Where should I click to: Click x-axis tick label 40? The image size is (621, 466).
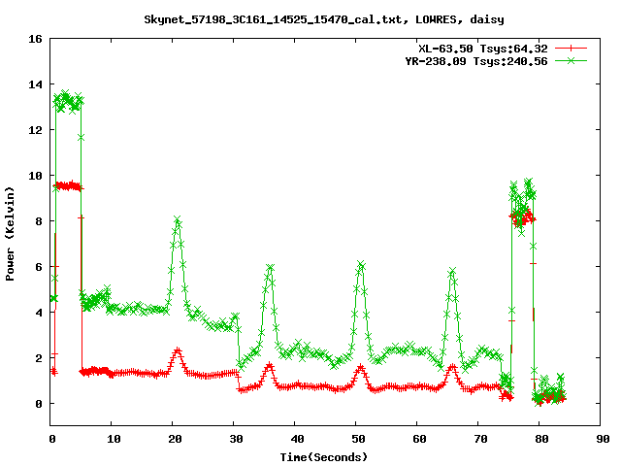(297, 439)
